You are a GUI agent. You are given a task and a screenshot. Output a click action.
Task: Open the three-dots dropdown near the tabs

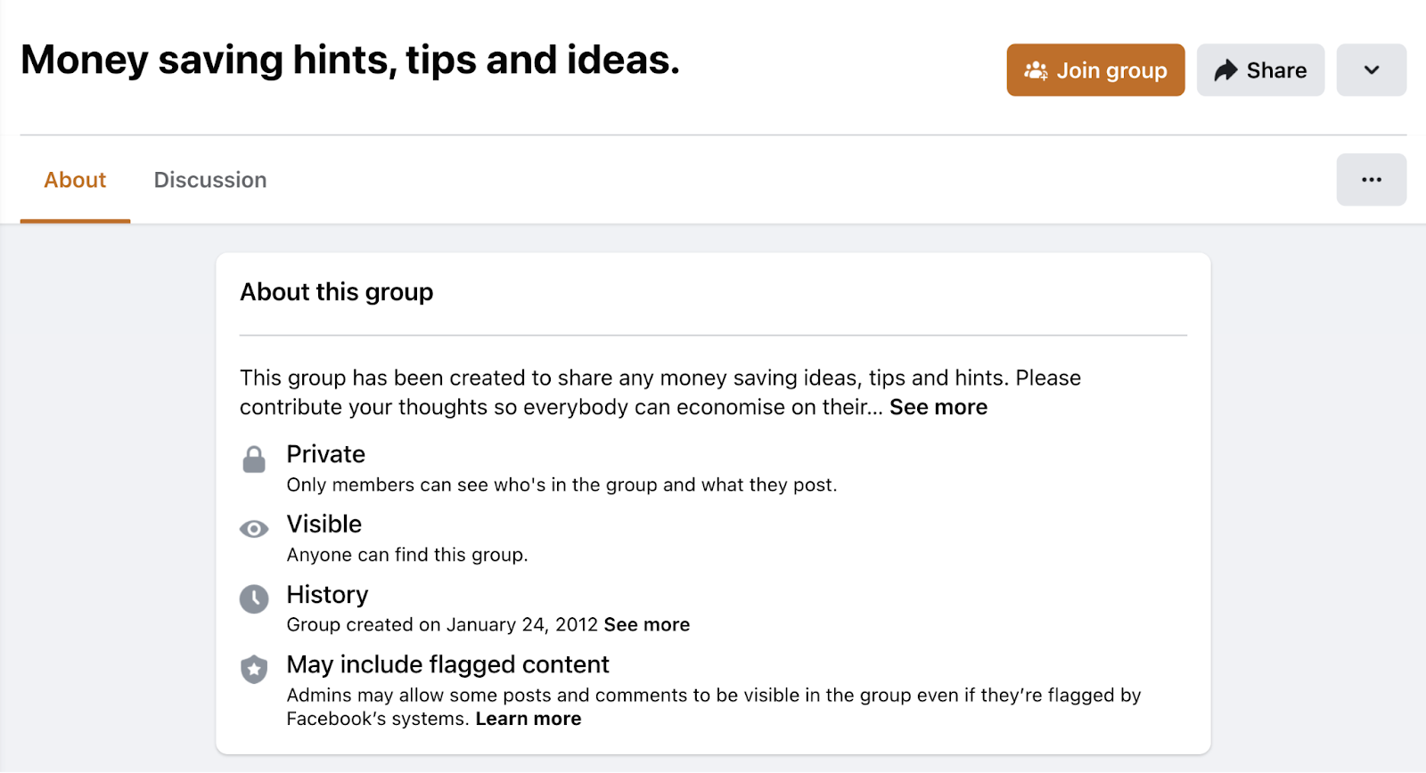tap(1372, 179)
